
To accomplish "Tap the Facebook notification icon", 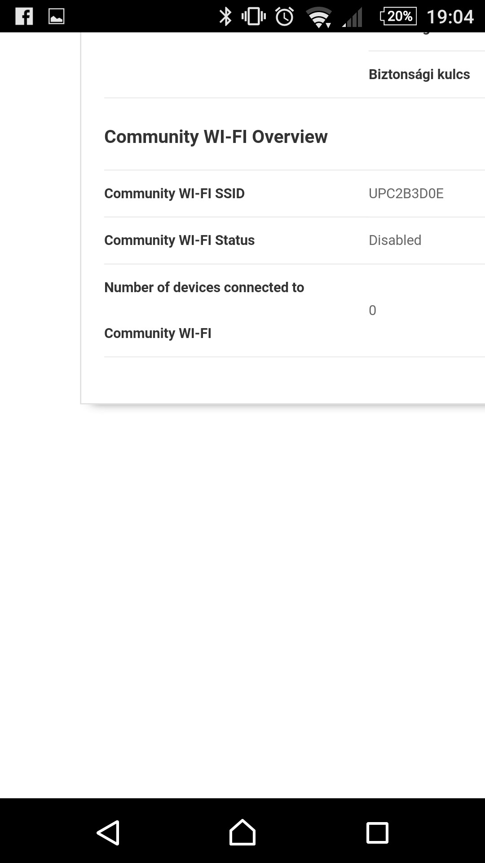I will pyautogui.click(x=24, y=17).
